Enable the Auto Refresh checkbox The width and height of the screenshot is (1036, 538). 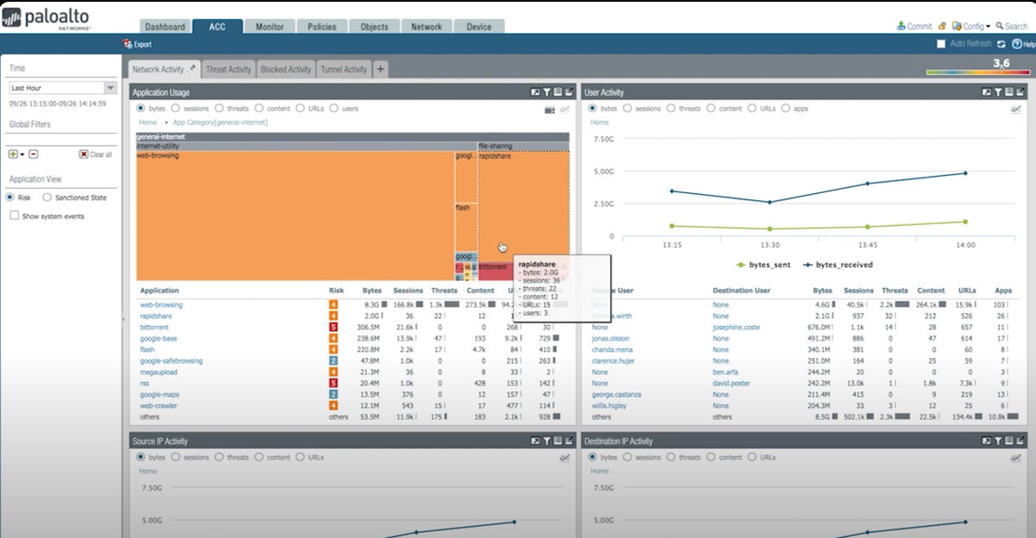[x=942, y=44]
